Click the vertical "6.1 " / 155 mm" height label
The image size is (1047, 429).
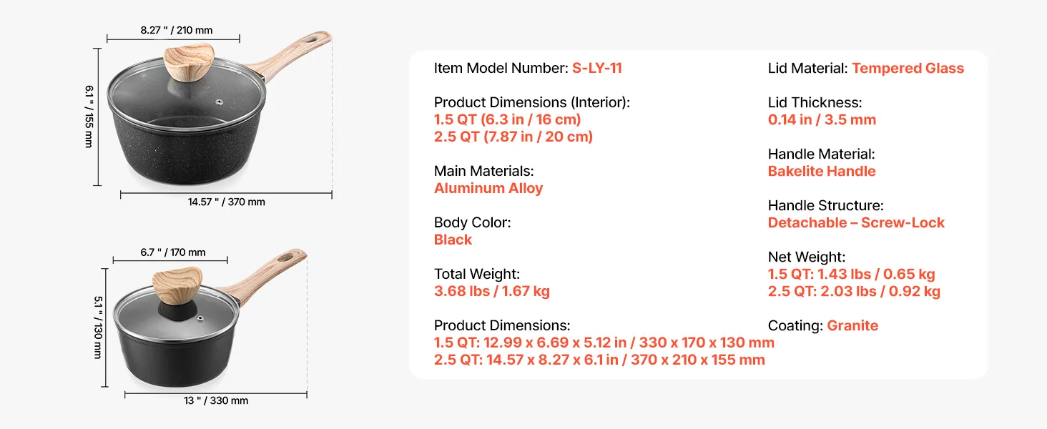click(x=89, y=117)
